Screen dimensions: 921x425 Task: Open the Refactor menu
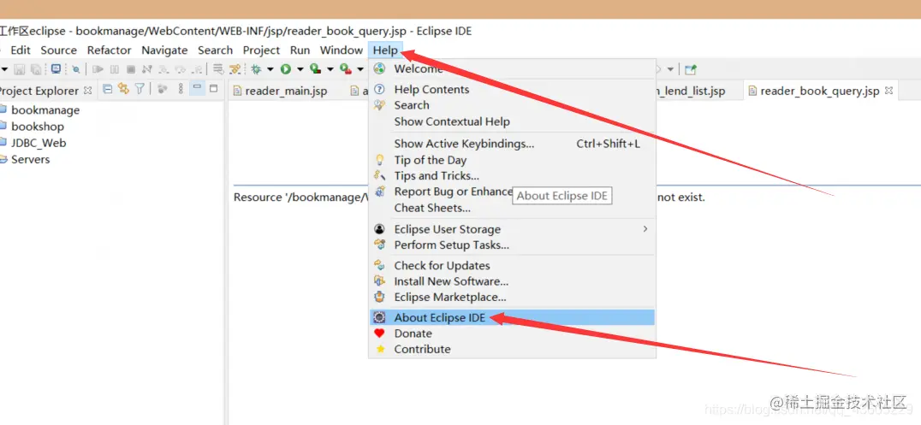110,50
